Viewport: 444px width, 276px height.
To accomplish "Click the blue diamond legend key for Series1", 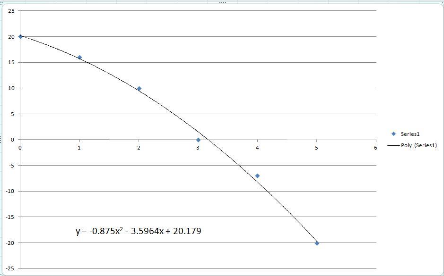I will [x=393, y=134].
